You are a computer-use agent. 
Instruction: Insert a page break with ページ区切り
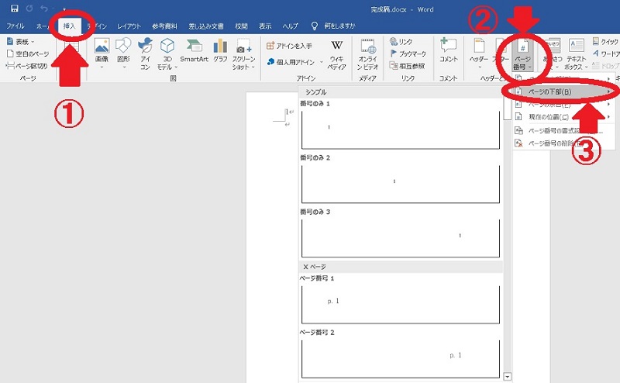(x=27, y=66)
